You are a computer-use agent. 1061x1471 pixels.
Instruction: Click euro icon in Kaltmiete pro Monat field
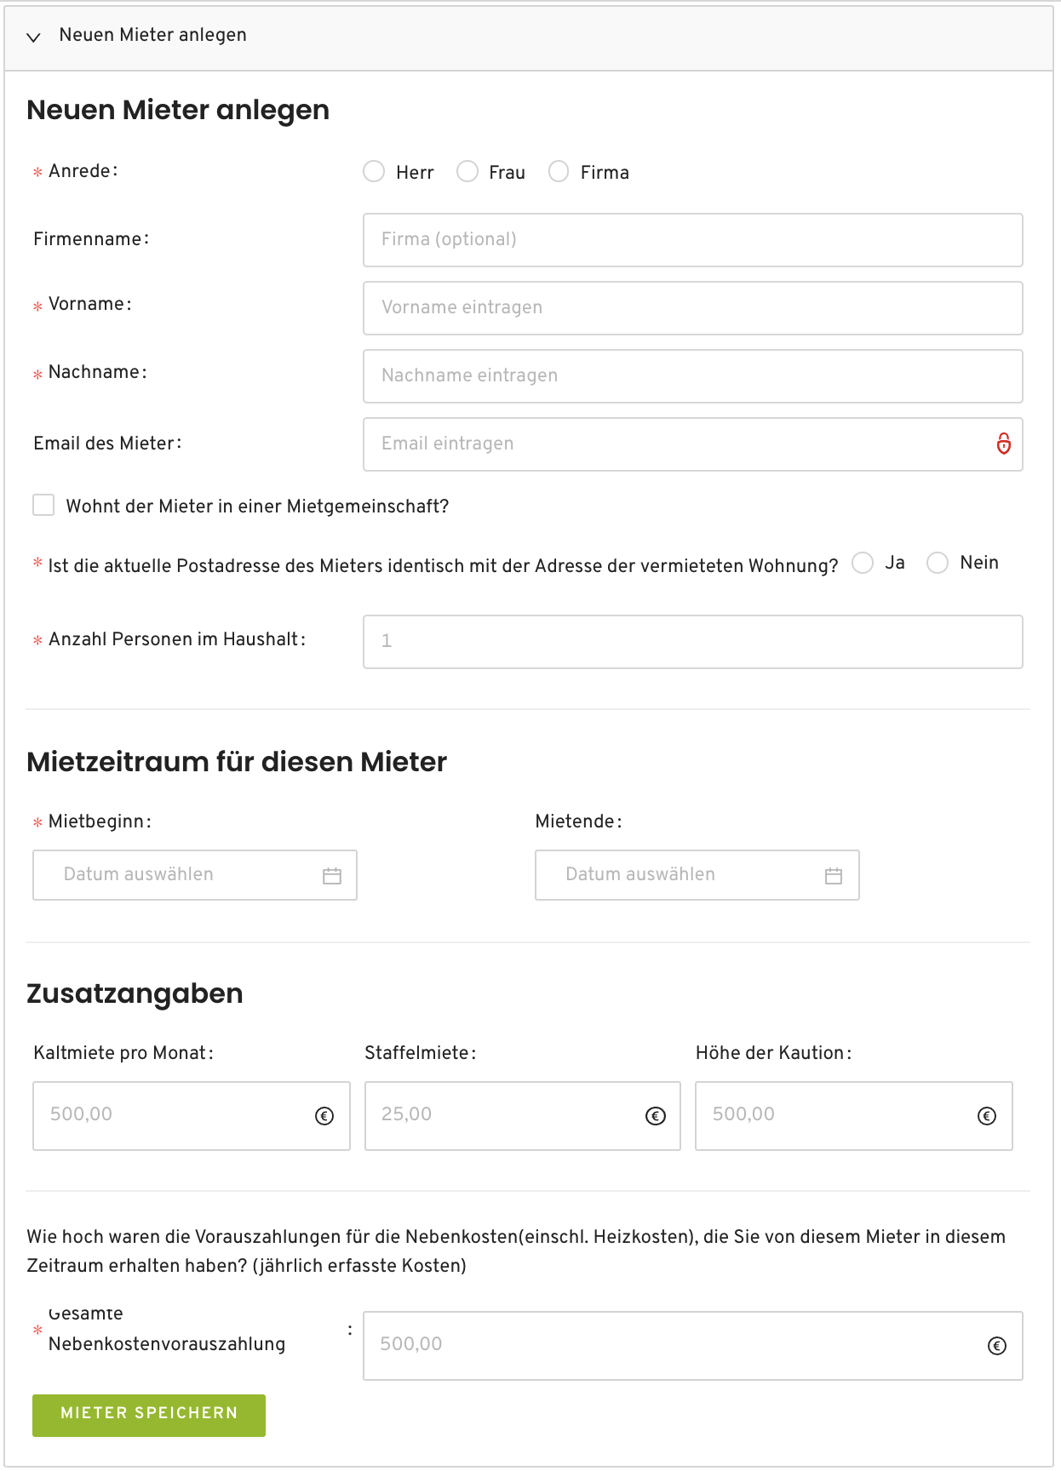(324, 1116)
